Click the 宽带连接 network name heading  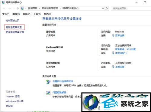pyautogui.click(x=50, y=32)
